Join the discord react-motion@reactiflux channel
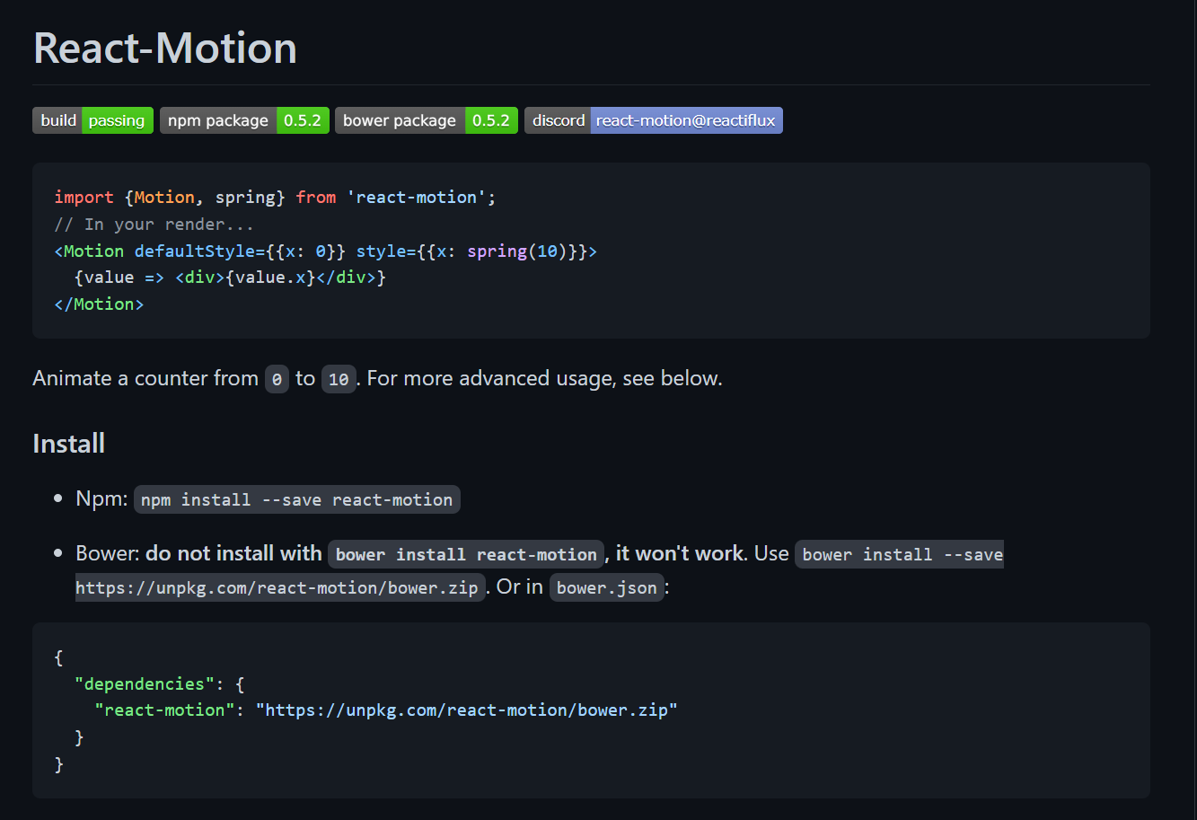 [x=653, y=119]
